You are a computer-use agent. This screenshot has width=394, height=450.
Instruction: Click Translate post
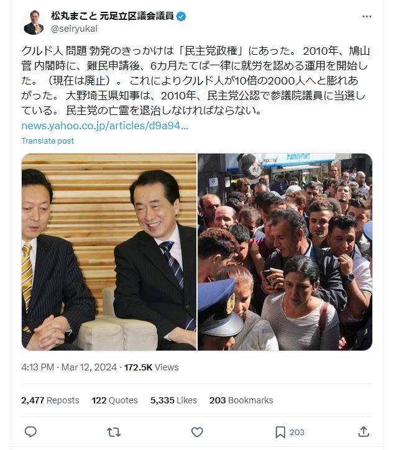coord(48,141)
